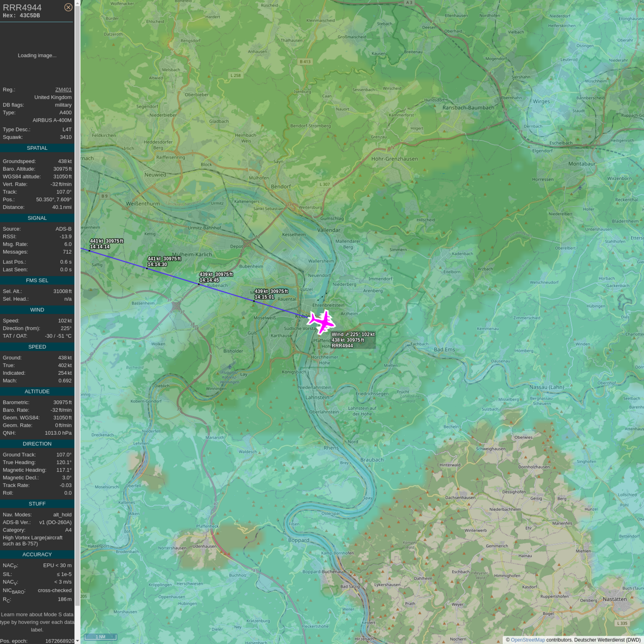The height and width of the screenshot is (644, 644).
Task: Open the ZM401 registration link
Action: (x=63, y=89)
